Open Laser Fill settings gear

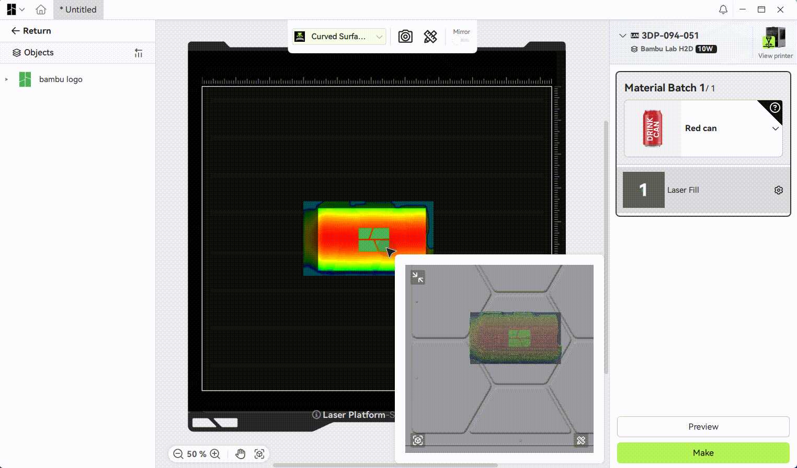pos(778,190)
